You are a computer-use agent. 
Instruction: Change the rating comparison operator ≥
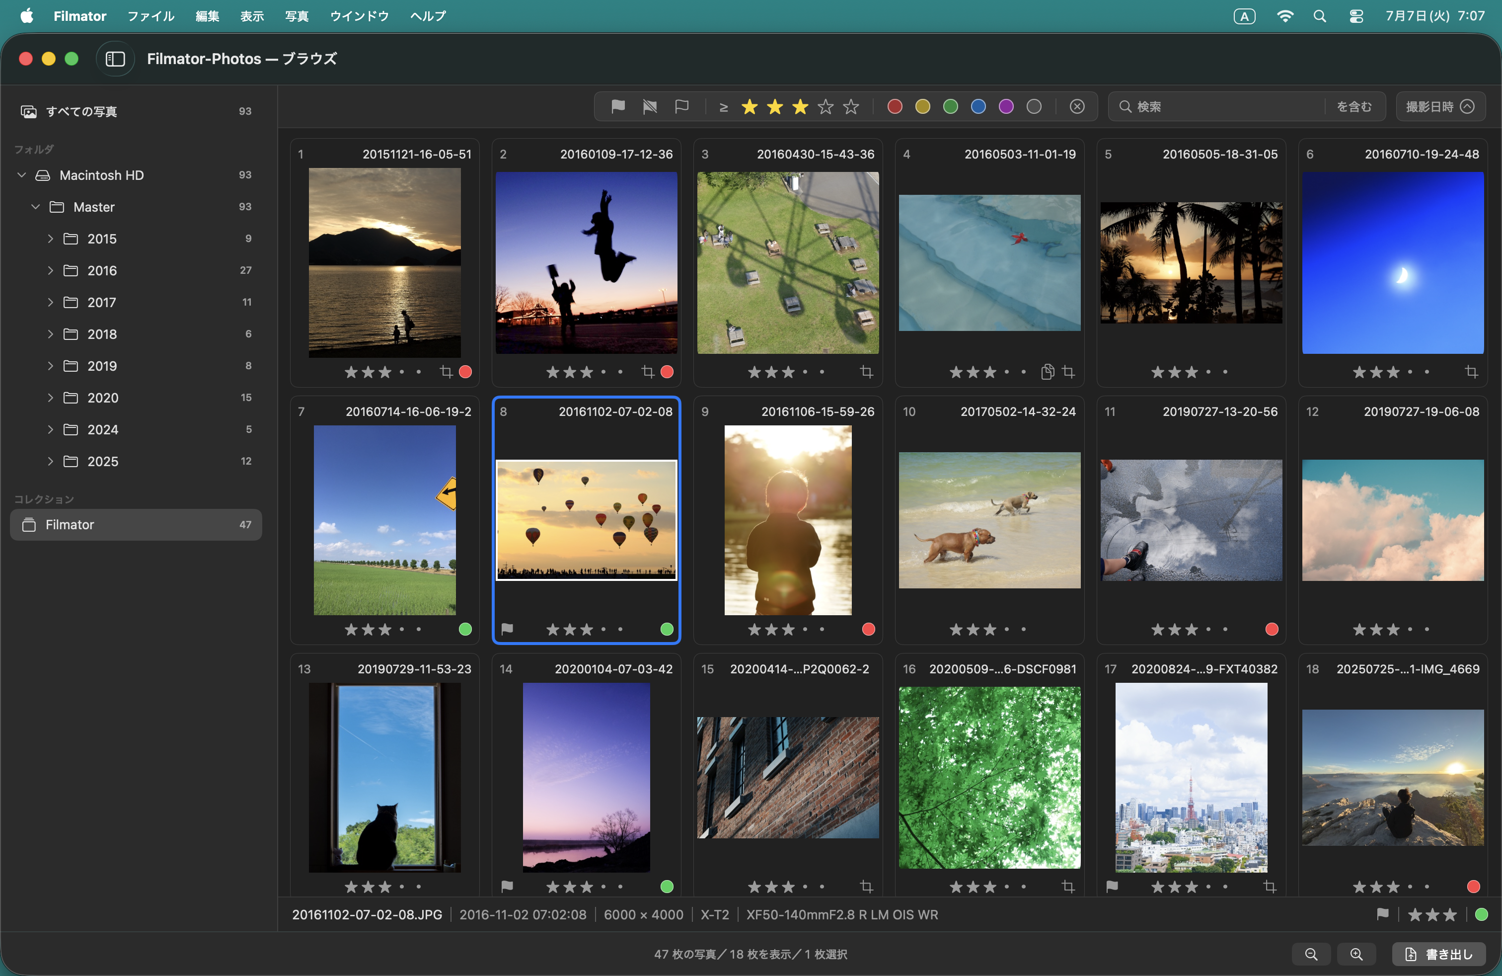pos(723,107)
